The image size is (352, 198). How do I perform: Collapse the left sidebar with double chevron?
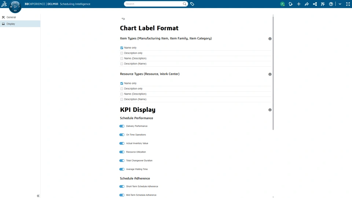(x=38, y=196)
